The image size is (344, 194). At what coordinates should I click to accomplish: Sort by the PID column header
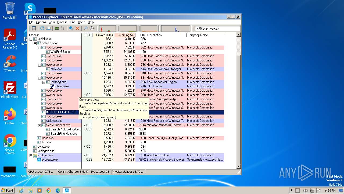(141, 35)
